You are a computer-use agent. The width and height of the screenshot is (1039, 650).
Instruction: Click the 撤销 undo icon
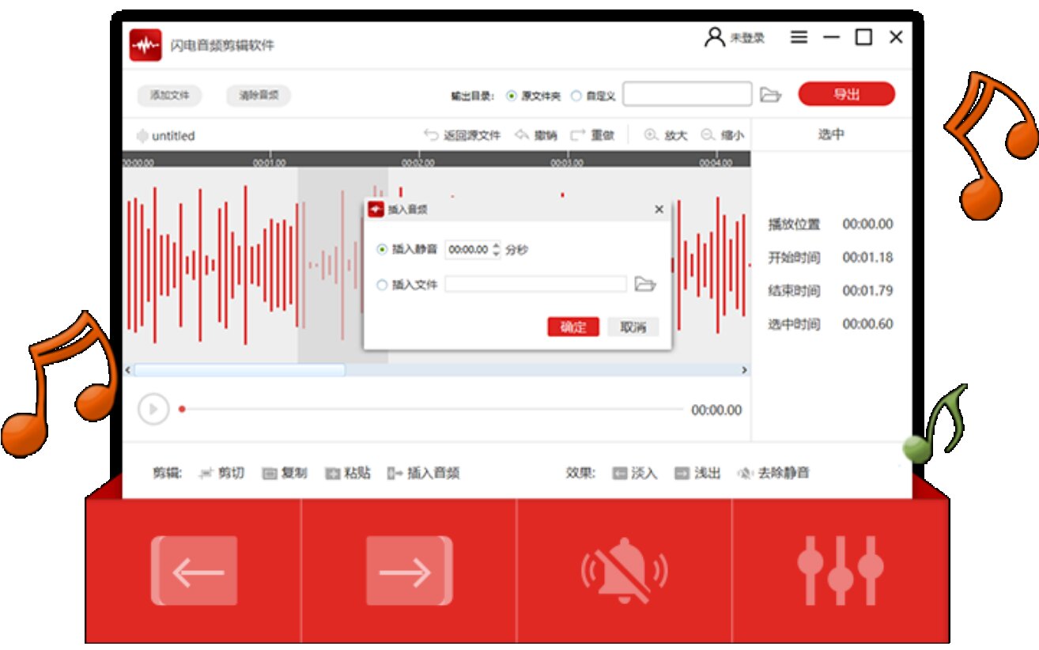pyautogui.click(x=520, y=134)
